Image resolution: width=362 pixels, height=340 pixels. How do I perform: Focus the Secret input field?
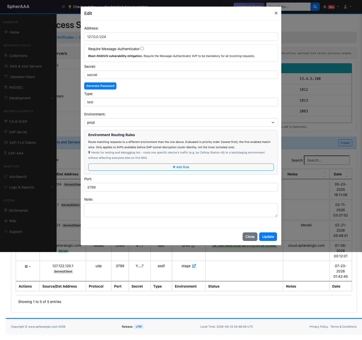(x=181, y=75)
